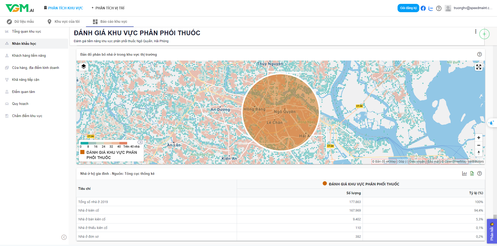Open the report three-dot options menu
The image size is (497, 246).
pos(476,32)
